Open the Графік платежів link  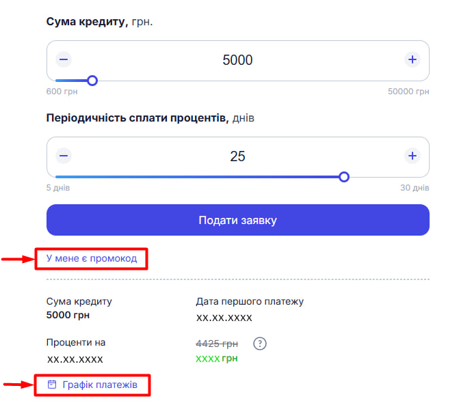tap(100, 385)
